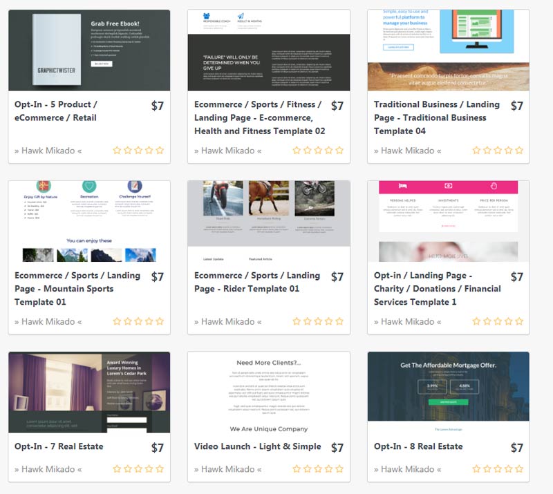
Task: Open the Health and Fitness Template 02 thumbnail
Action: [x=269, y=50]
